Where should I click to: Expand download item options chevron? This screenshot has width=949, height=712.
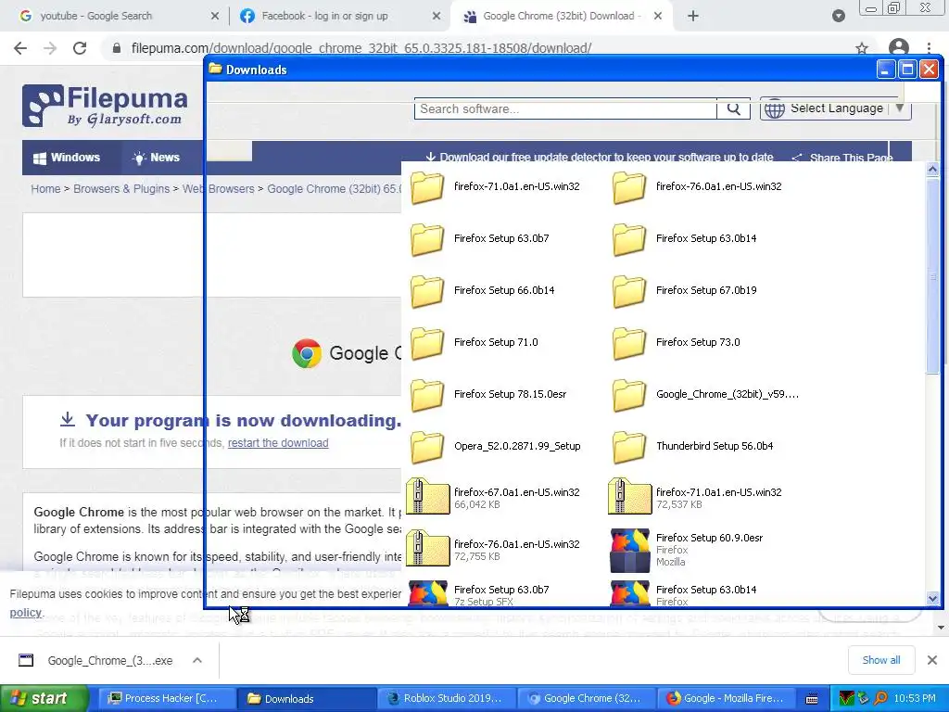click(x=197, y=660)
